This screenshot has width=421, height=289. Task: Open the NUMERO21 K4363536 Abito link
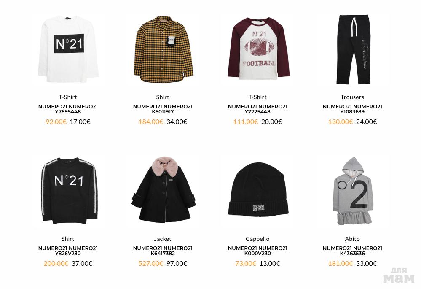pyautogui.click(x=352, y=251)
